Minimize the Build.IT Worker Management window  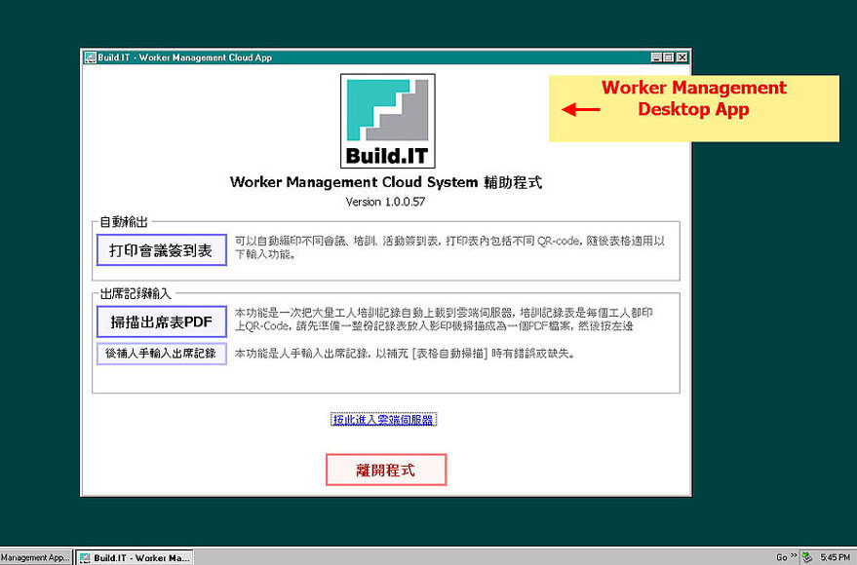pyautogui.click(x=656, y=57)
